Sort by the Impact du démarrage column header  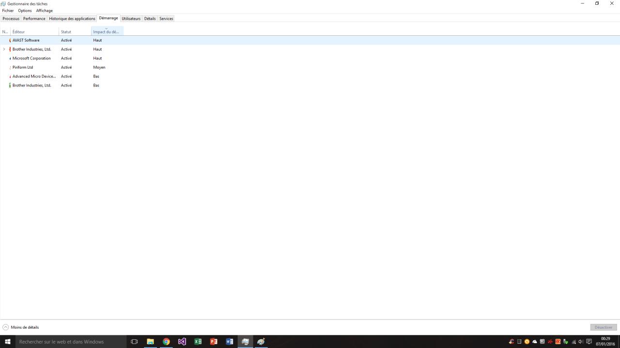pos(108,31)
